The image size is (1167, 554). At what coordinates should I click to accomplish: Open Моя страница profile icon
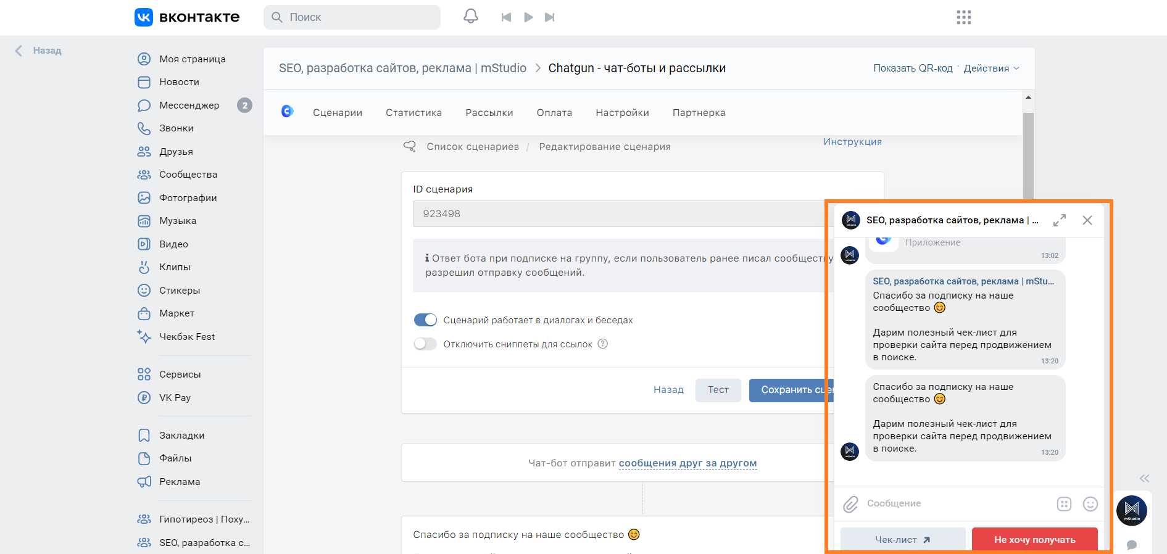(144, 59)
